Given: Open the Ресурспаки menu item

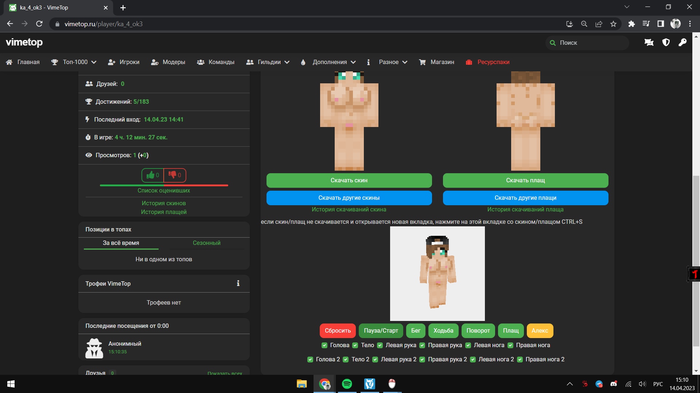Looking at the screenshot, I should pos(493,62).
